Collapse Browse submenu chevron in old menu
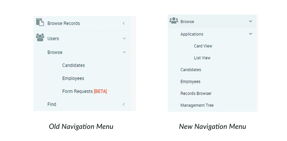Viewport: 287px width, 141px height. (124, 52)
